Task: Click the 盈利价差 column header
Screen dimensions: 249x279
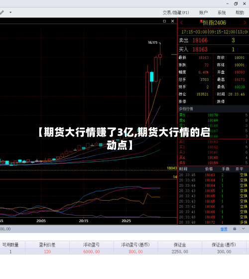Action: pos(47,245)
